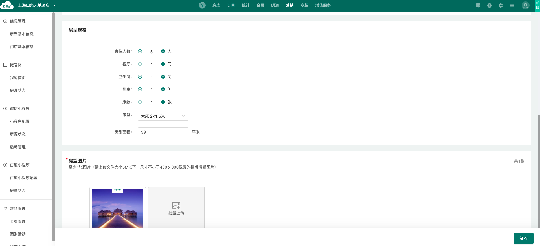Open 商超 tab

tap(304, 5)
